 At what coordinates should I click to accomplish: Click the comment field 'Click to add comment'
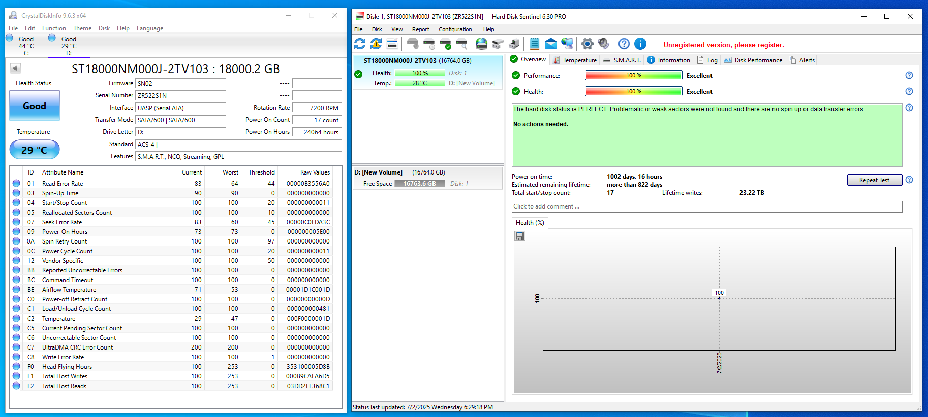click(x=707, y=206)
